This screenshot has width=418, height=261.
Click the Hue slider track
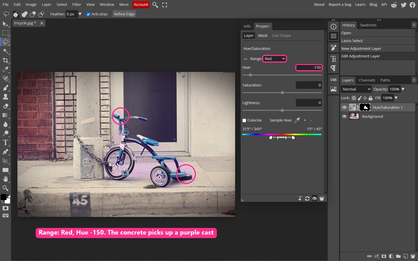tap(282, 75)
